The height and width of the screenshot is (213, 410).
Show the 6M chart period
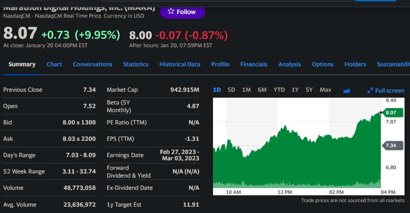pyautogui.click(x=262, y=90)
